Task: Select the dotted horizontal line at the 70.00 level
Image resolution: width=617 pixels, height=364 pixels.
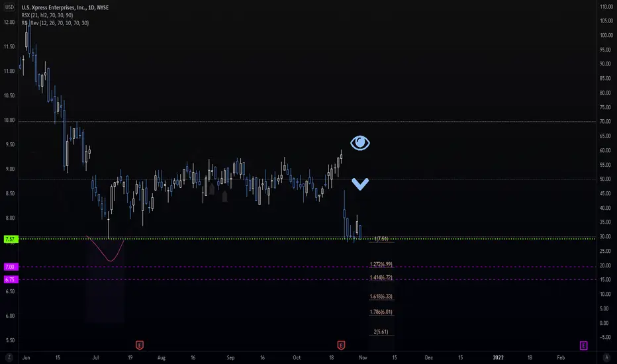Action: [x=307, y=122]
